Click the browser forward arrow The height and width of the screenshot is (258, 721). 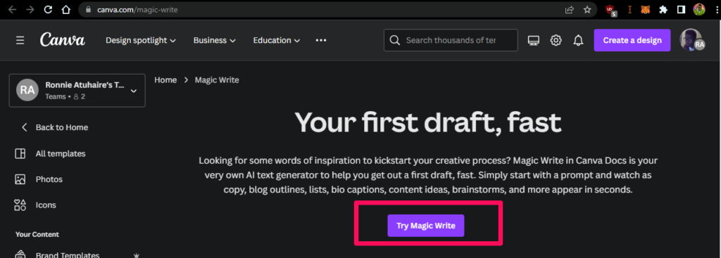pyautogui.click(x=30, y=10)
